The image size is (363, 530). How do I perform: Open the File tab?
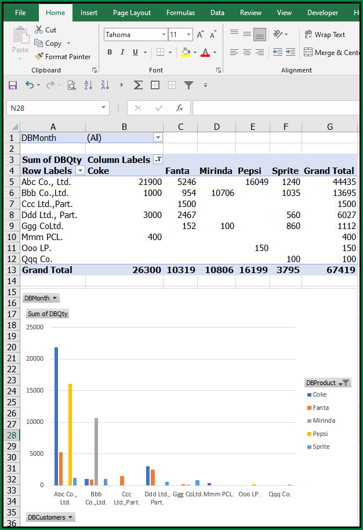[20, 13]
